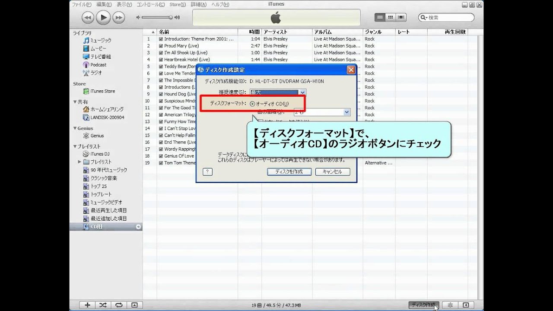This screenshot has width=553, height=311.
Task: Select ホームシェアリング in sidebar
Action: coord(106,109)
